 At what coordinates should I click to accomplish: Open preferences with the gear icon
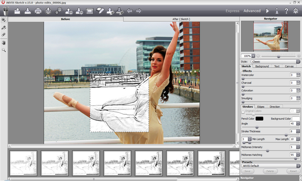pyautogui.click(x=296, y=11)
